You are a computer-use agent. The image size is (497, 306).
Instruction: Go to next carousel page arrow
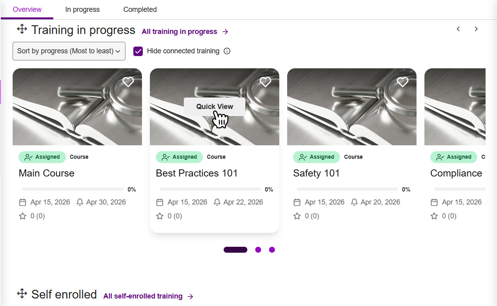[476, 29]
